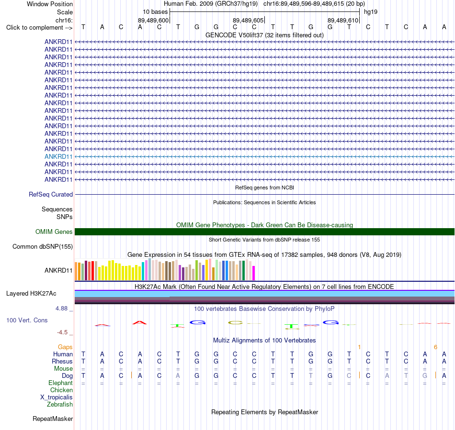
Task: Open 'RefSeq genes from NCBI' track title
Action: (x=264, y=188)
